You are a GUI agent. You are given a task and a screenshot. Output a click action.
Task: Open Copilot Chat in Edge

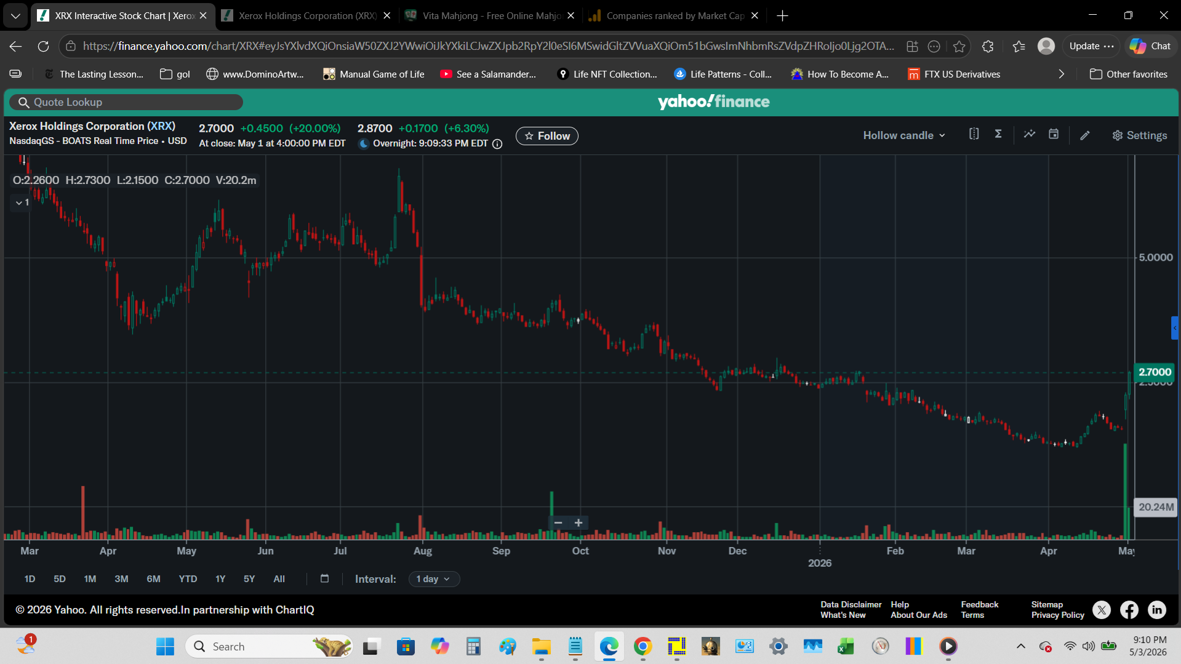point(1150,46)
